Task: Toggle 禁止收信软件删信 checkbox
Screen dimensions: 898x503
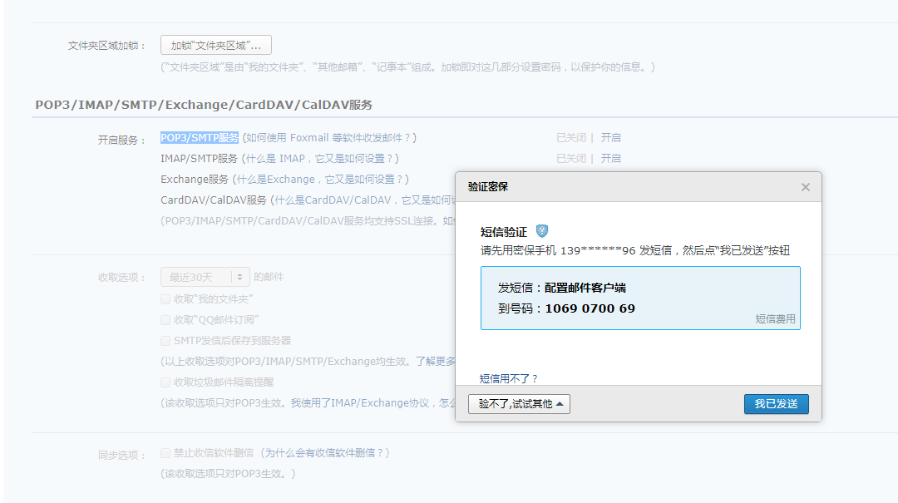Action: click(165, 453)
